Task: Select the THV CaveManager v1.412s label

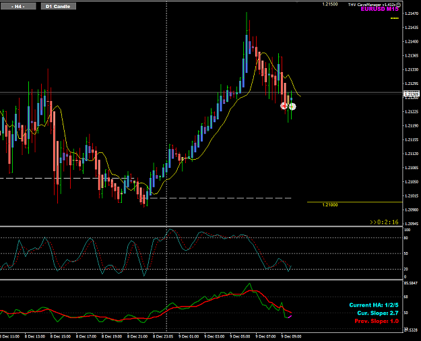Action: point(372,5)
